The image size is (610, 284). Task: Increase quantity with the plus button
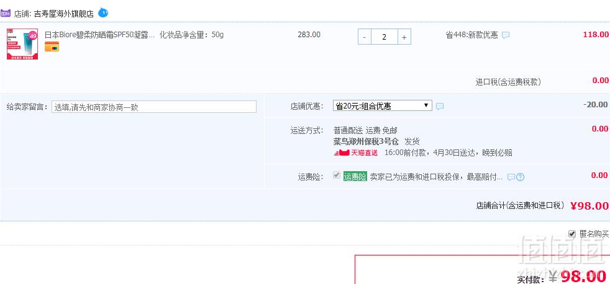[x=404, y=37]
